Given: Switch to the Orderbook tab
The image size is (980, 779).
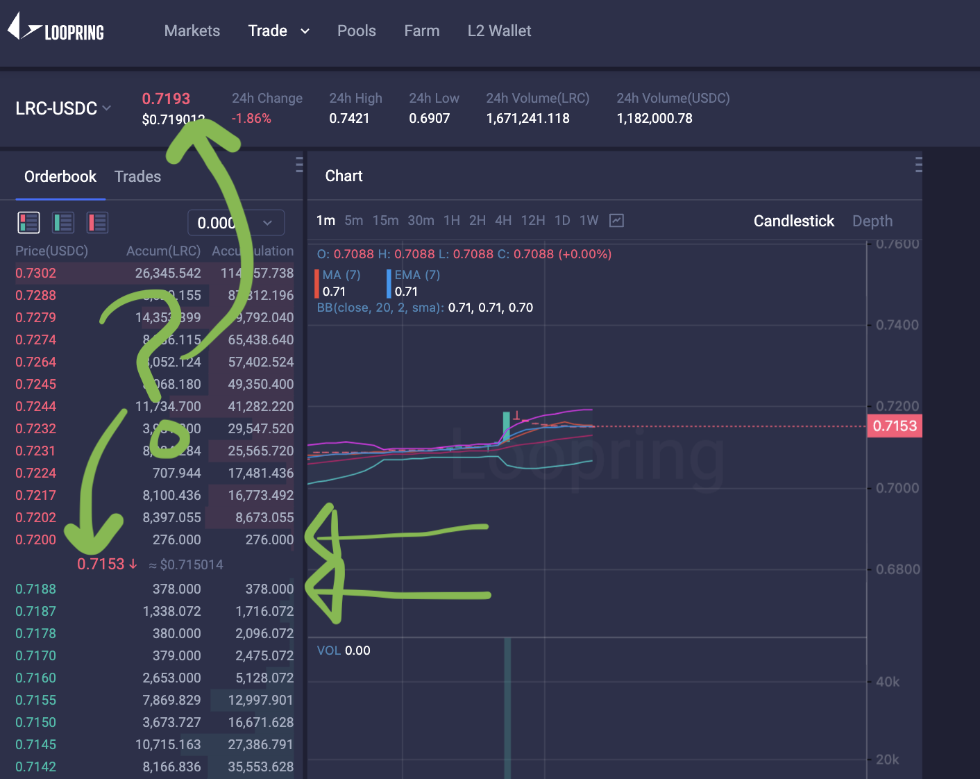Looking at the screenshot, I should pos(60,176).
